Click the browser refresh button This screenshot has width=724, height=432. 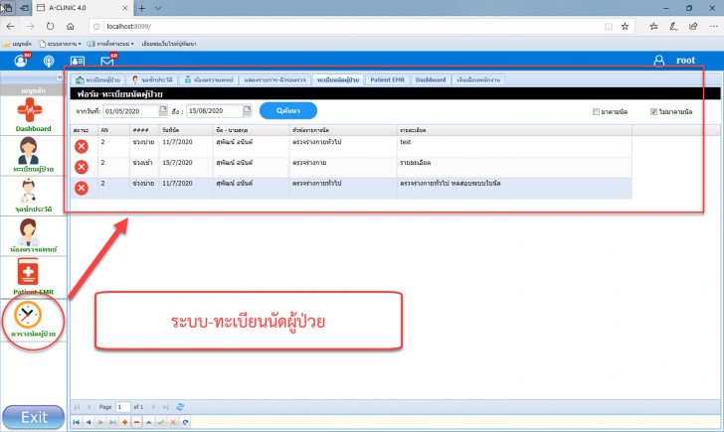point(50,26)
